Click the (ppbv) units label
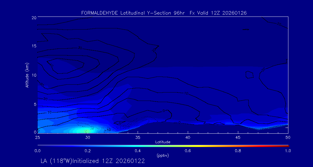Screen dimensions: 313x167 [x=163, y=155]
